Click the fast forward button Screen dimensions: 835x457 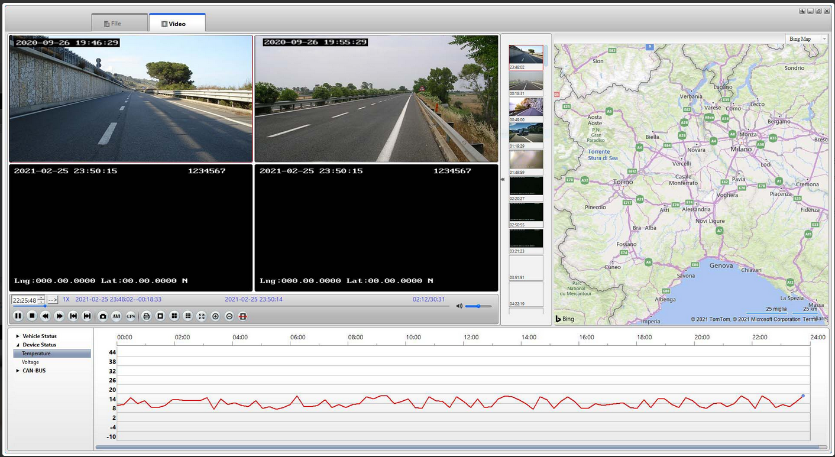(59, 316)
